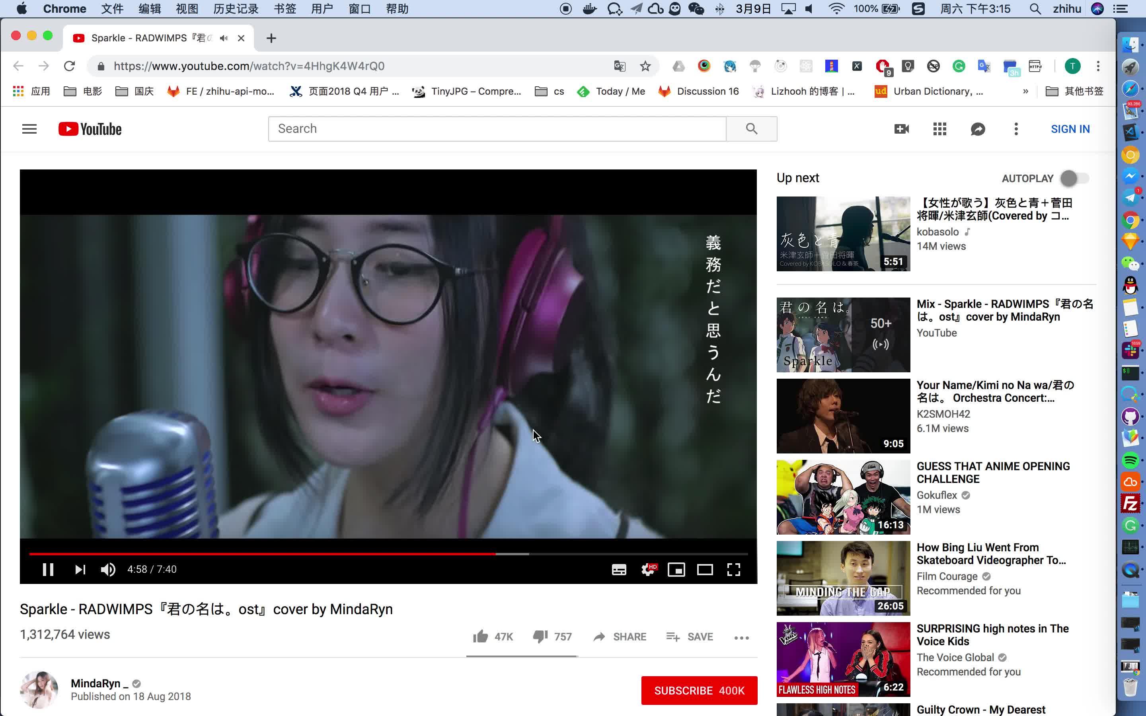Click the Next video skip icon
The height and width of the screenshot is (716, 1146).
(80, 569)
